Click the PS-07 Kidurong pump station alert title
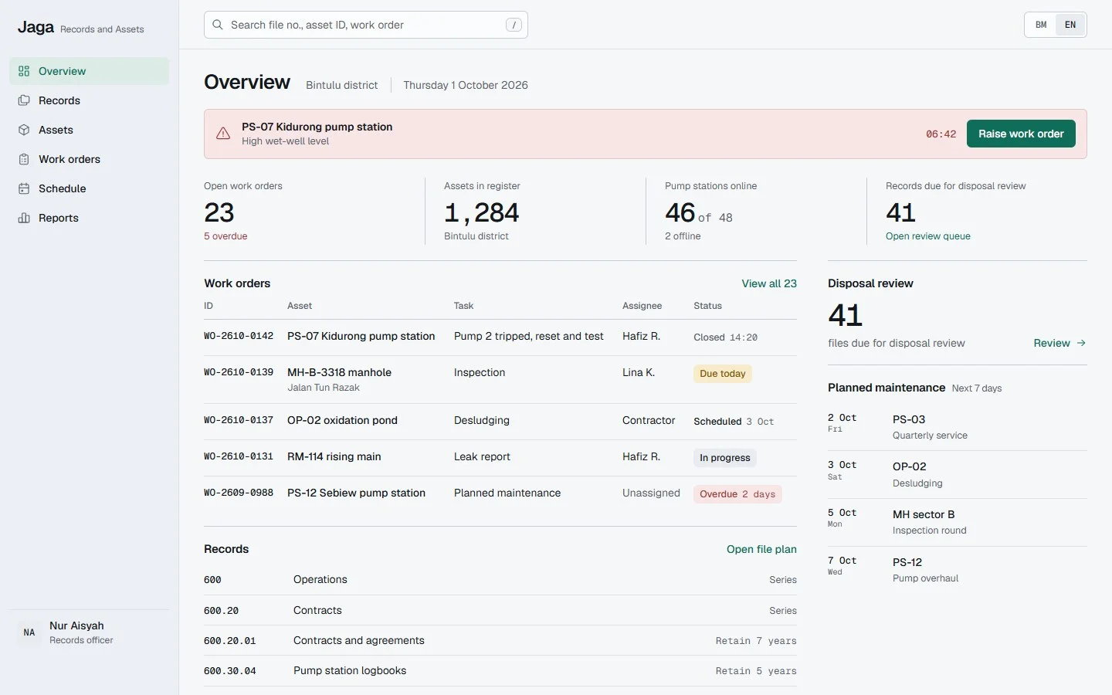 (317, 127)
